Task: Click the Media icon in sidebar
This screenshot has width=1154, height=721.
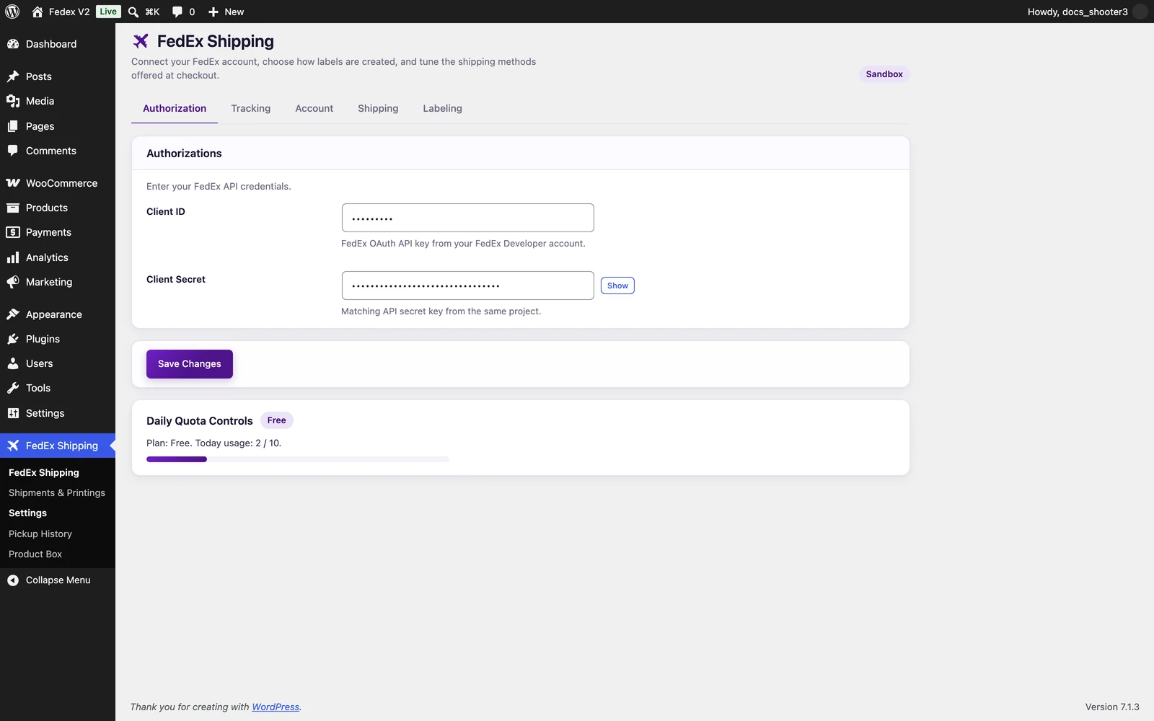Action: 13,101
